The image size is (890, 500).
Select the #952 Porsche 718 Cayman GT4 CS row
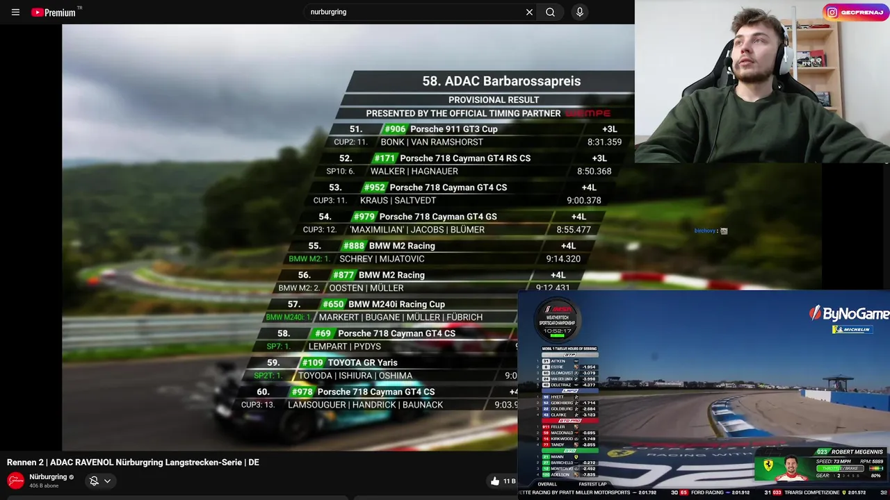[x=459, y=187]
